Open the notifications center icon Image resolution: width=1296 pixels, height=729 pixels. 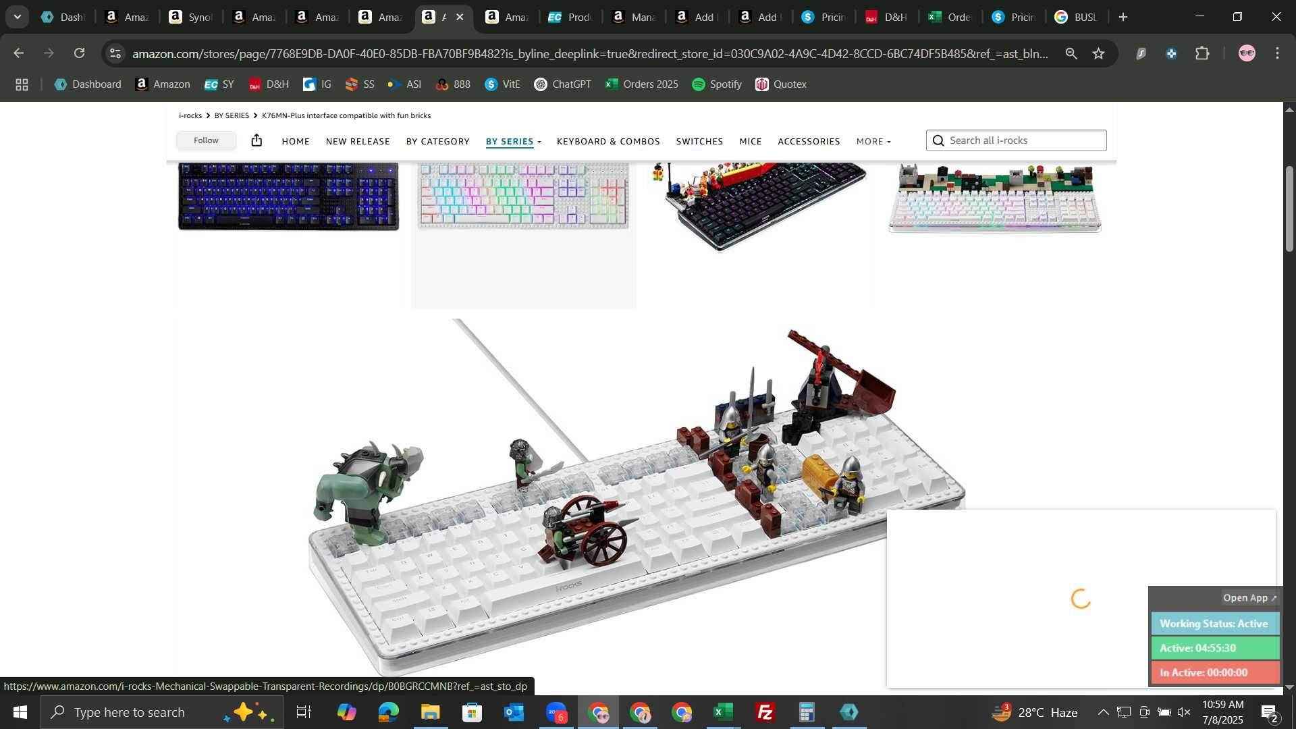tap(1269, 713)
